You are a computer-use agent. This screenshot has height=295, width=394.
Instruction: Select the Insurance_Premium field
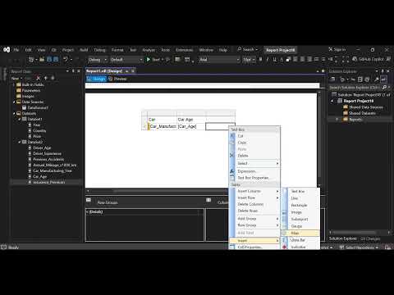[x=49, y=182]
